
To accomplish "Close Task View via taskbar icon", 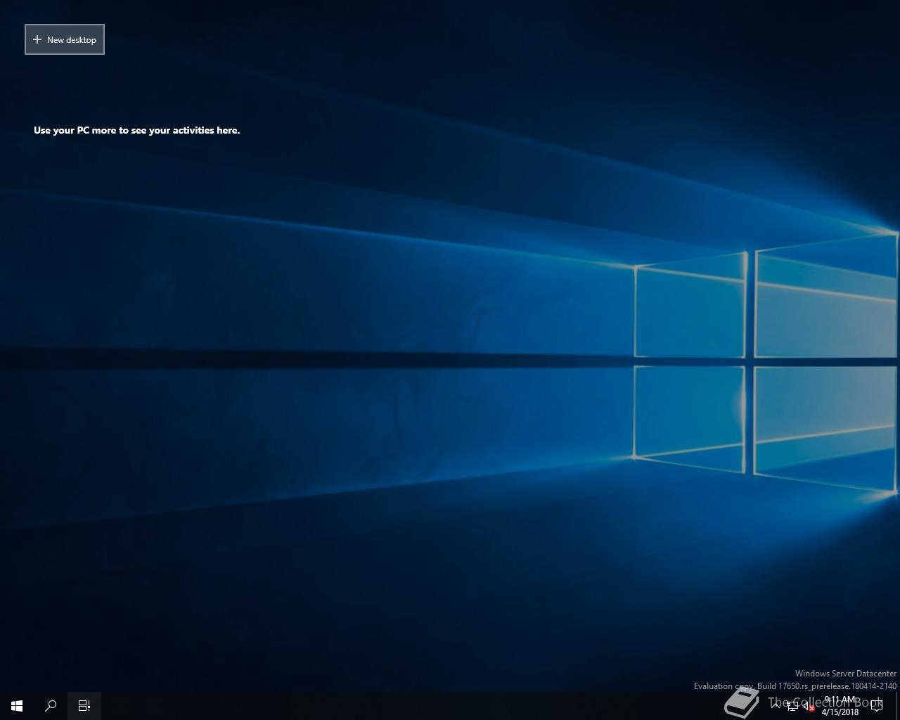I will pyautogui.click(x=84, y=706).
